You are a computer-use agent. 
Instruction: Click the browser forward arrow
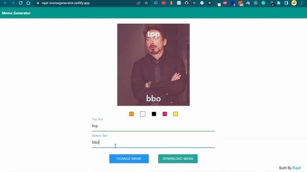13,3
